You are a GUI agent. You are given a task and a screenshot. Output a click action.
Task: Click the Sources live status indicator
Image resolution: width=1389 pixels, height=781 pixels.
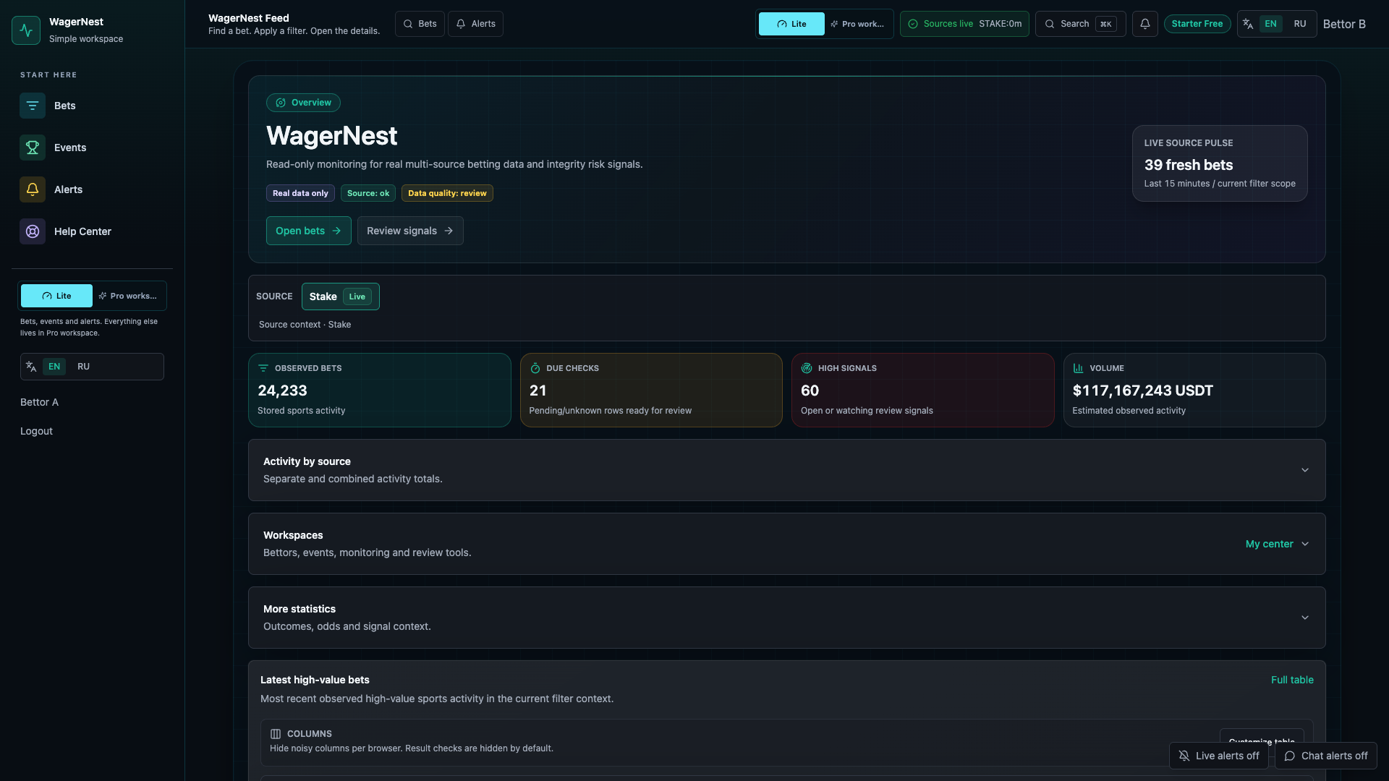pyautogui.click(x=964, y=24)
